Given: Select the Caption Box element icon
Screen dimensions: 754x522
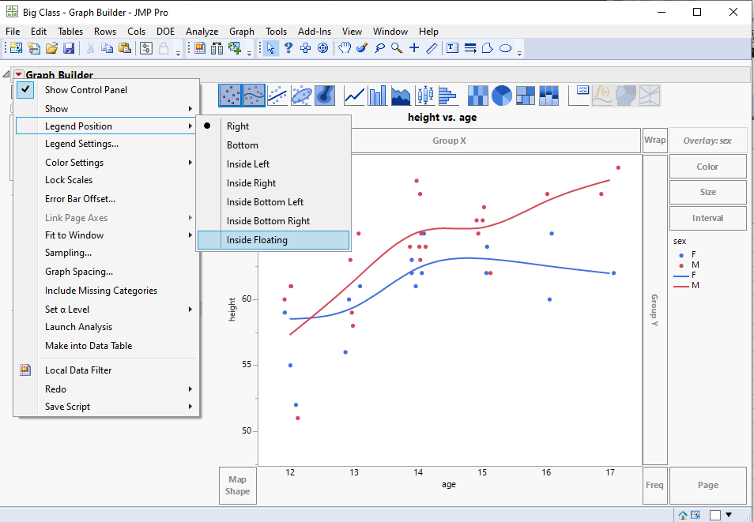Looking at the screenshot, I should (x=579, y=96).
